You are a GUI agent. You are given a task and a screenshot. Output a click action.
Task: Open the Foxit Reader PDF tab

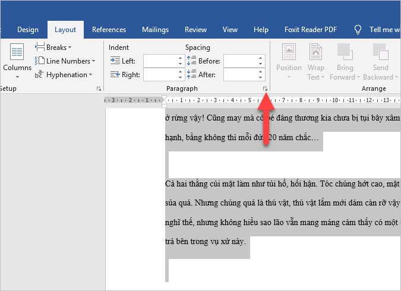[x=311, y=30]
